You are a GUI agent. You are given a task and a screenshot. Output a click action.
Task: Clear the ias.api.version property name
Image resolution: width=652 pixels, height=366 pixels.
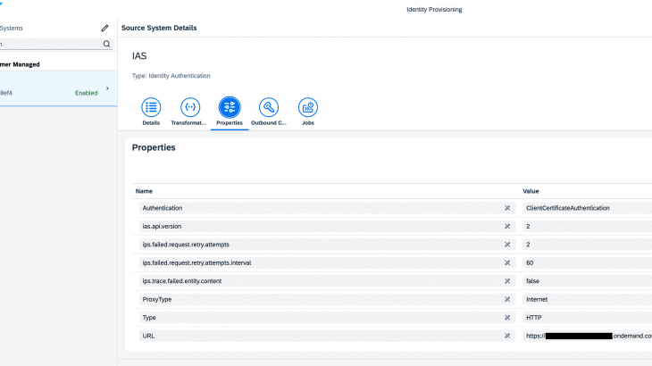tap(506, 226)
